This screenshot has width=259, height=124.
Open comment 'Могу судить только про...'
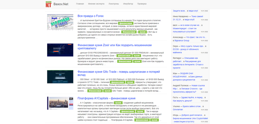193,46
